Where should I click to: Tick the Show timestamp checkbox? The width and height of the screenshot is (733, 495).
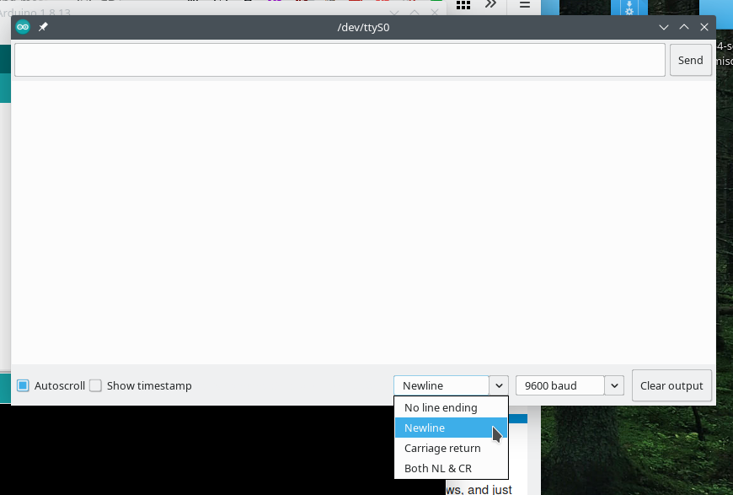point(95,385)
